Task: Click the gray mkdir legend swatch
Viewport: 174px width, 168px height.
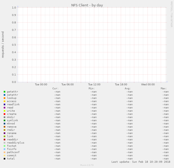Action: click(x=5, y=117)
